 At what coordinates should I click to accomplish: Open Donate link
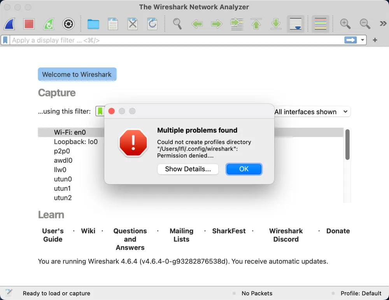(338, 231)
